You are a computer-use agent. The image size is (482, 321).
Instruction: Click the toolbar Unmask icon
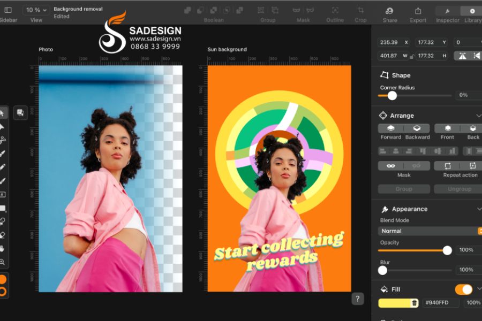(310, 11)
